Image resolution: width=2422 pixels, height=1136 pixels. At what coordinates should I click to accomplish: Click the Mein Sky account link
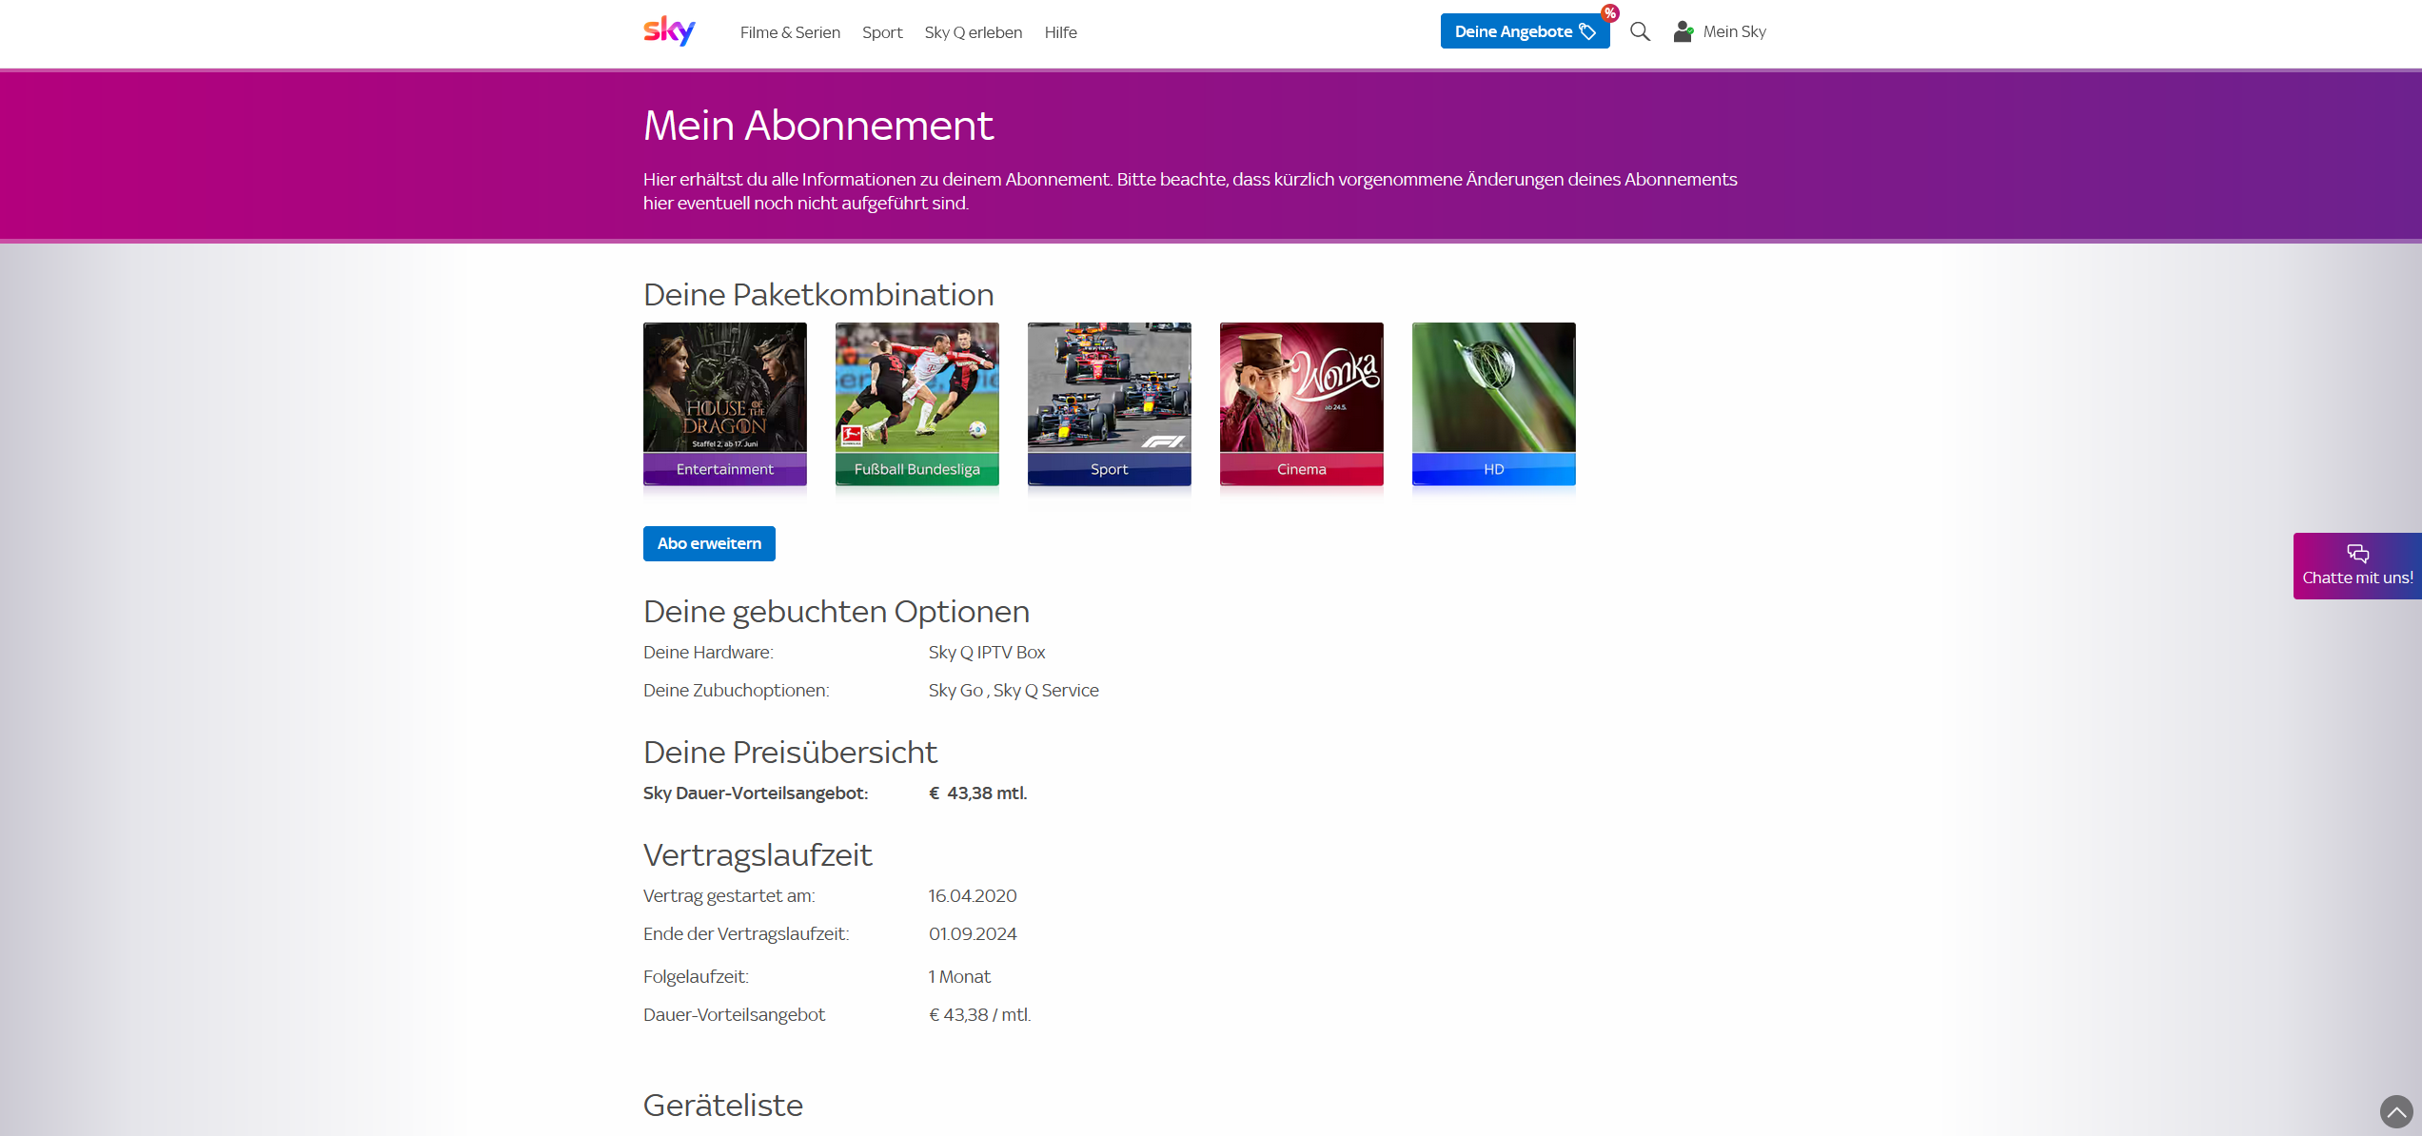[x=1734, y=31]
